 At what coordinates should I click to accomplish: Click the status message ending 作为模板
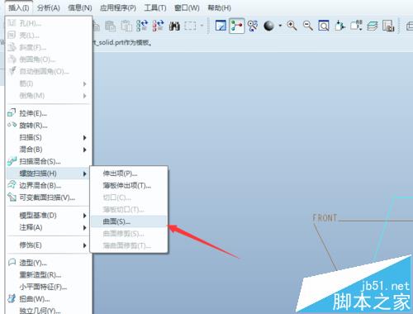[122, 43]
